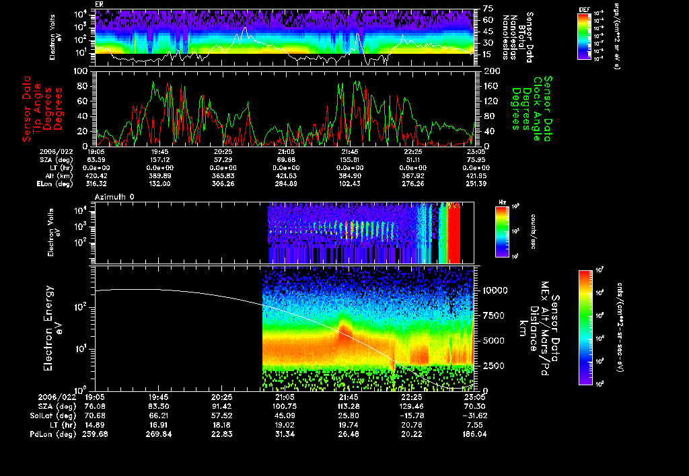Click the SZA value "100.75"

[x=285, y=406]
